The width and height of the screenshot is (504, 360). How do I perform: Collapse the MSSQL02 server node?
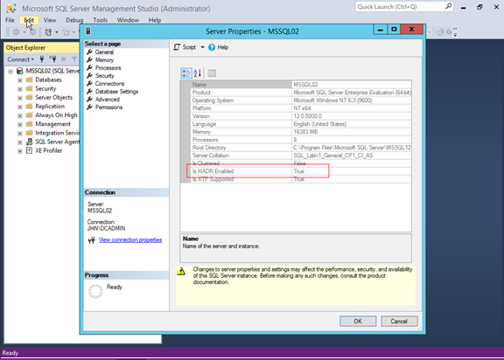click(x=10, y=72)
